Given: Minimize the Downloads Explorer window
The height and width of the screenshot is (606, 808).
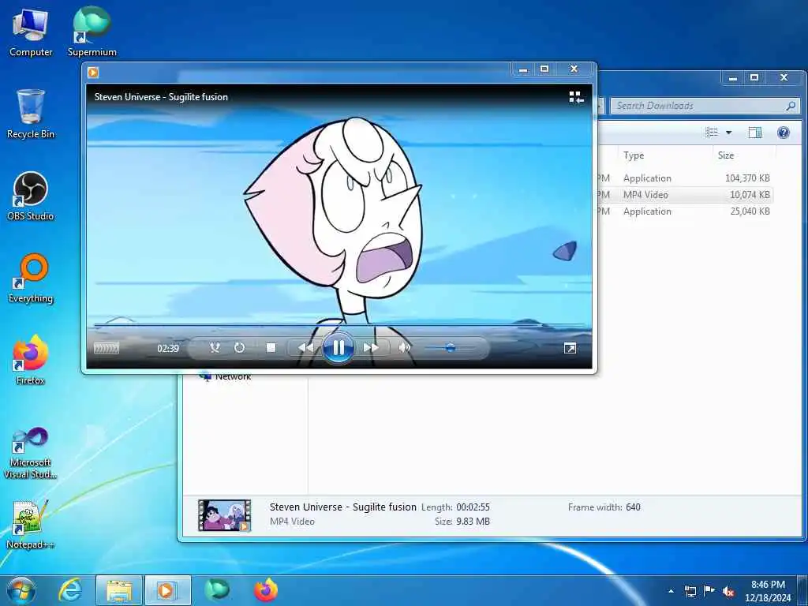Looking at the screenshot, I should [733, 78].
